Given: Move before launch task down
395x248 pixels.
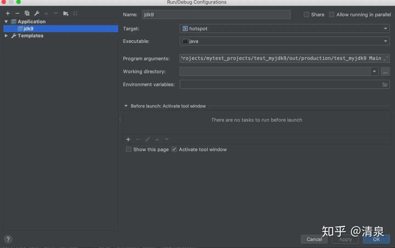Looking at the screenshot, I should click(x=167, y=139).
